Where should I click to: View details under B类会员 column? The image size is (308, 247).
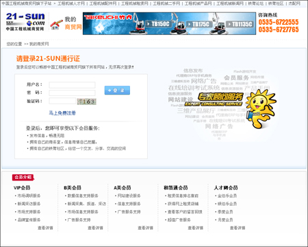click(95, 228)
